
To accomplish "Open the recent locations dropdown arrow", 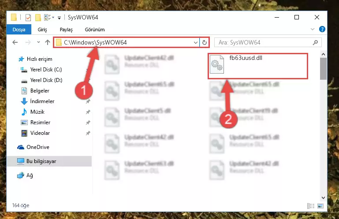I will [38, 42].
